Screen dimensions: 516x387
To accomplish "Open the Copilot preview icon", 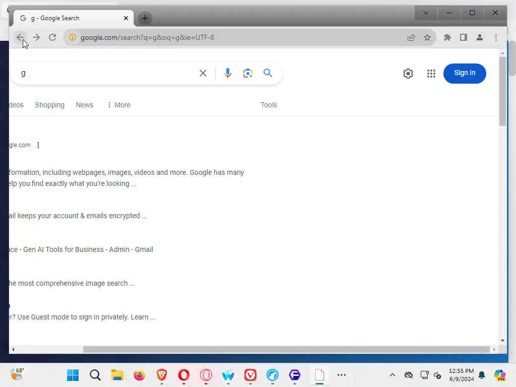I will (x=500, y=375).
